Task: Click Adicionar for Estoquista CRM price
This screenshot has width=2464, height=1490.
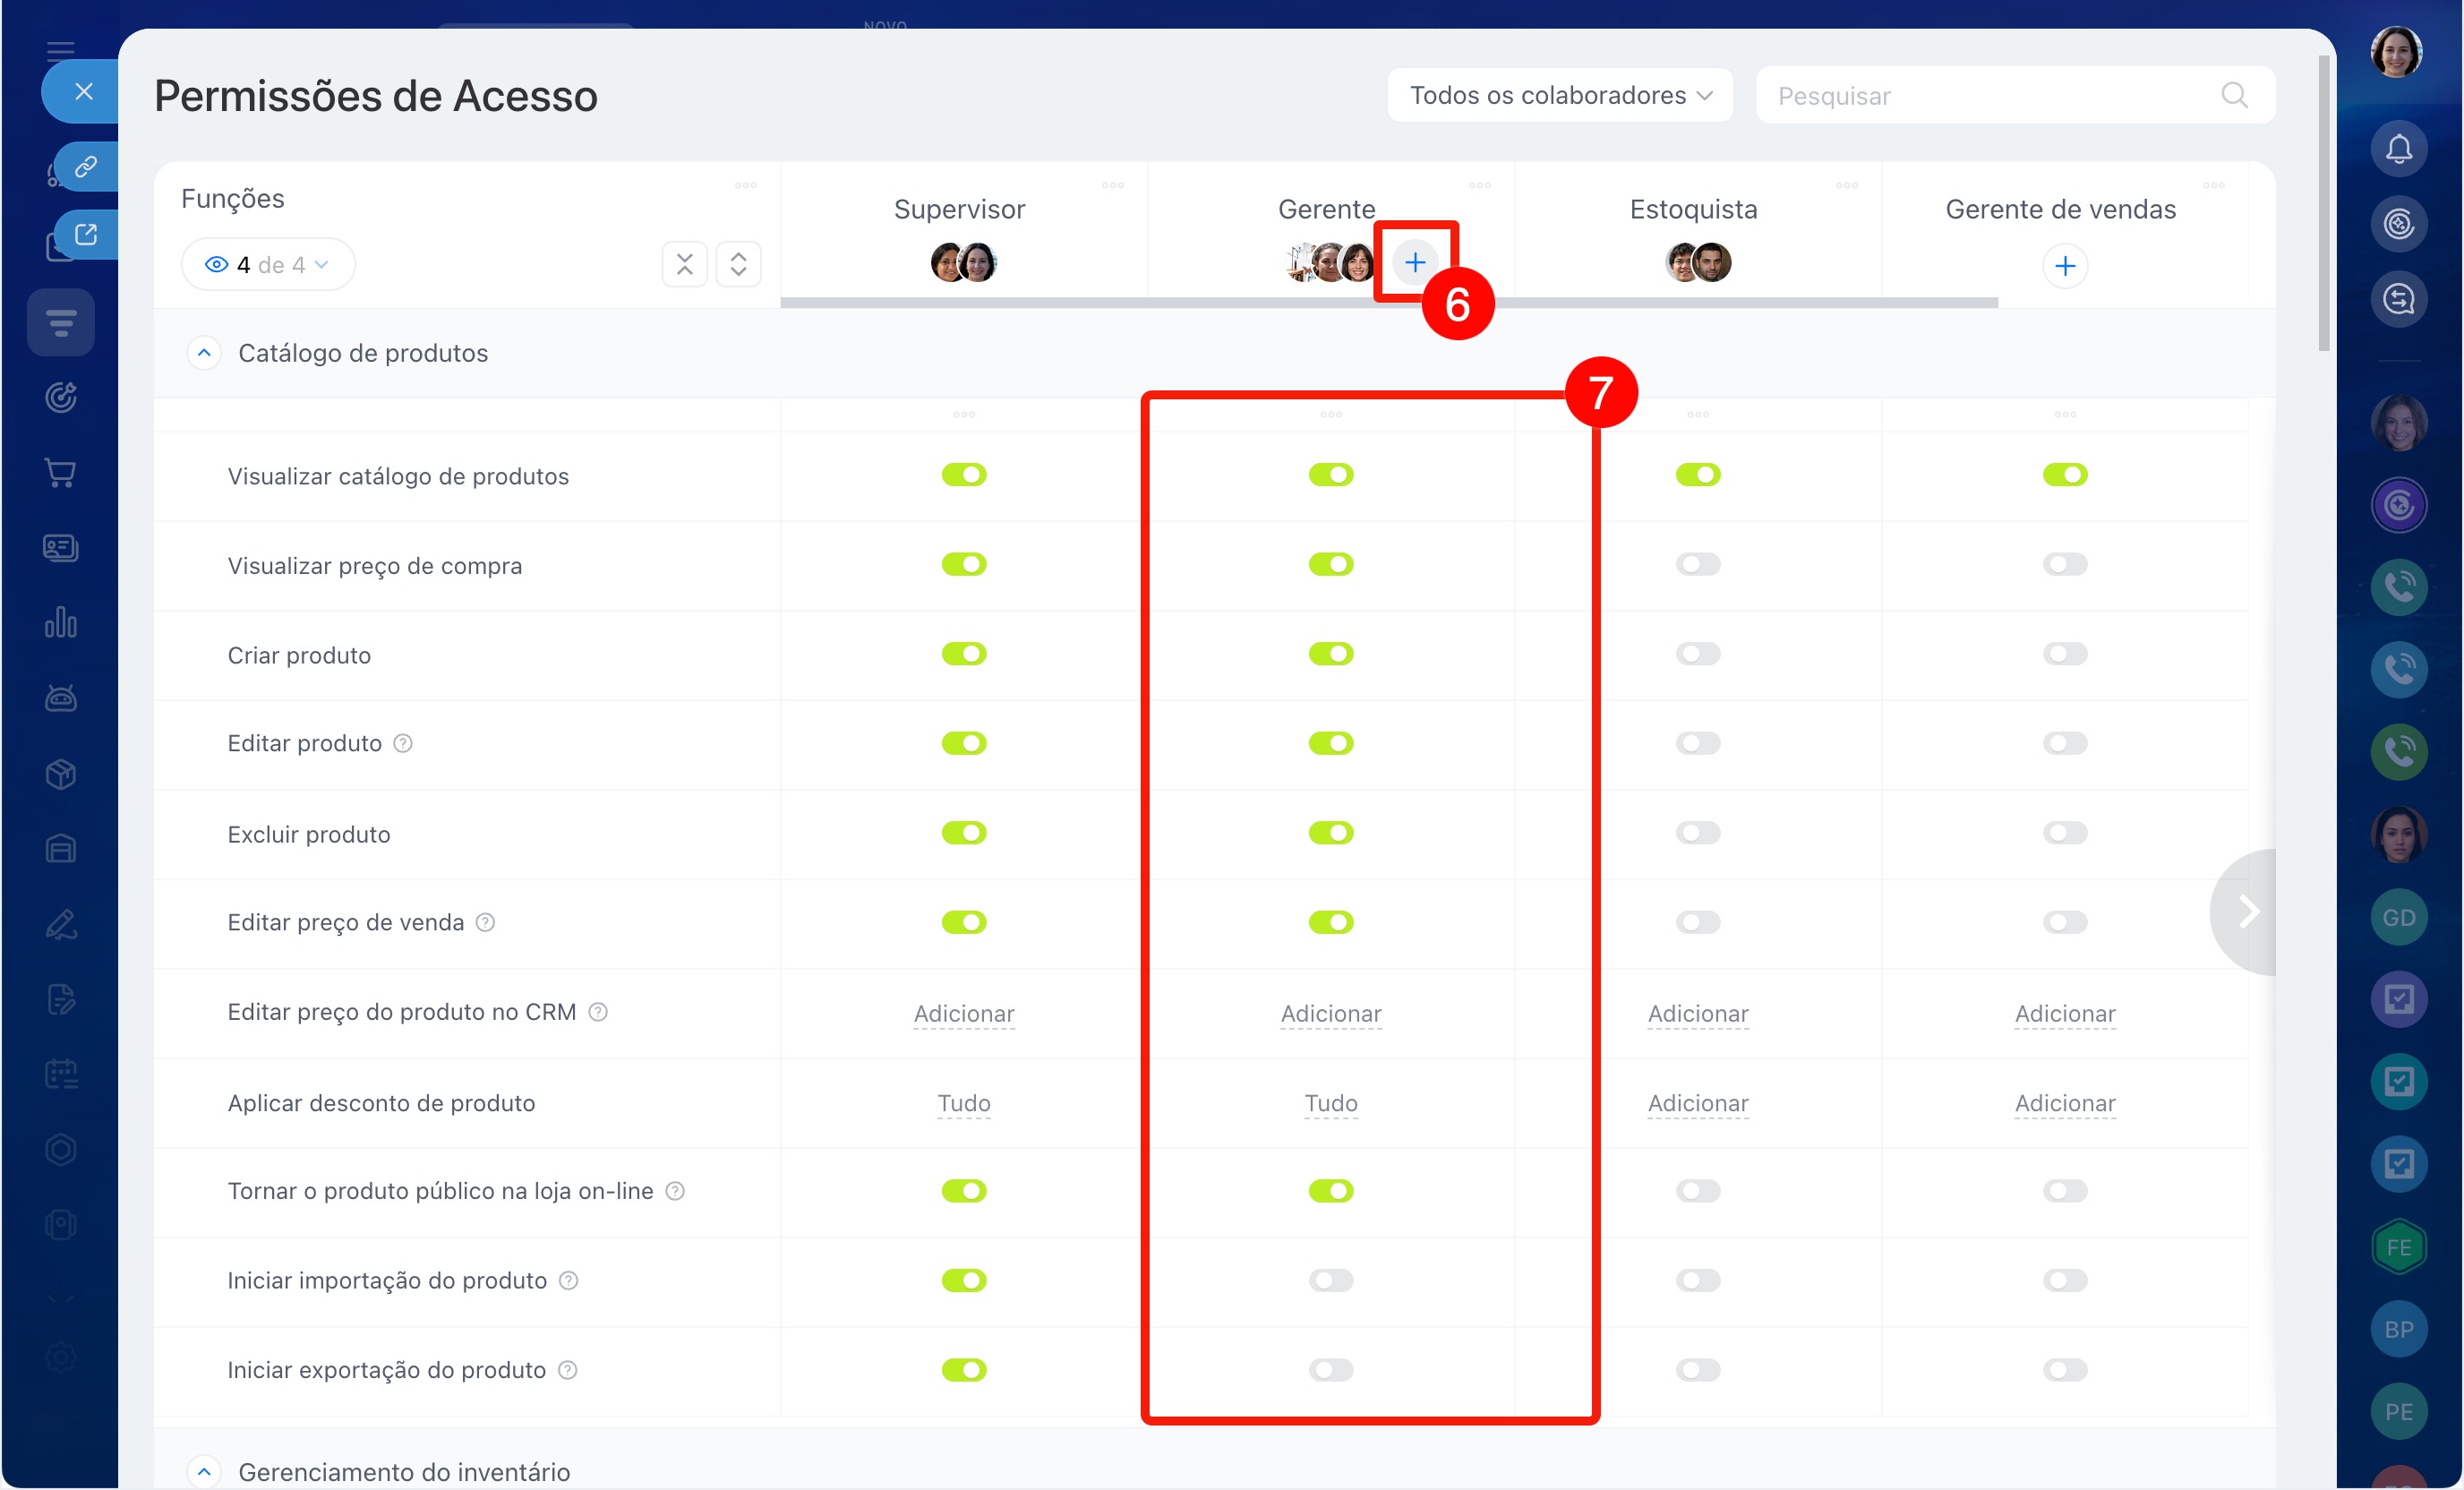Action: [1697, 1014]
